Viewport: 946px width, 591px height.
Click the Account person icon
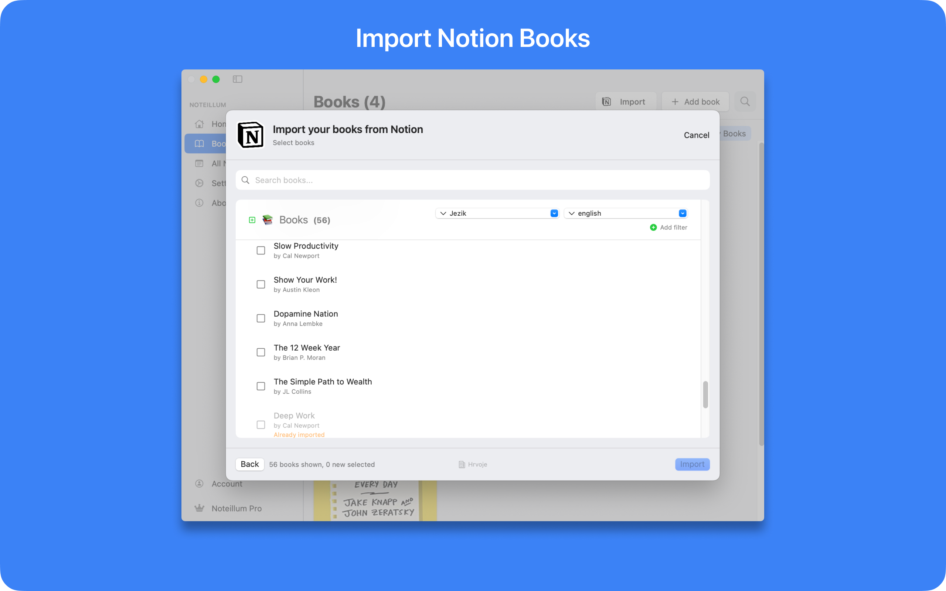coord(200,484)
